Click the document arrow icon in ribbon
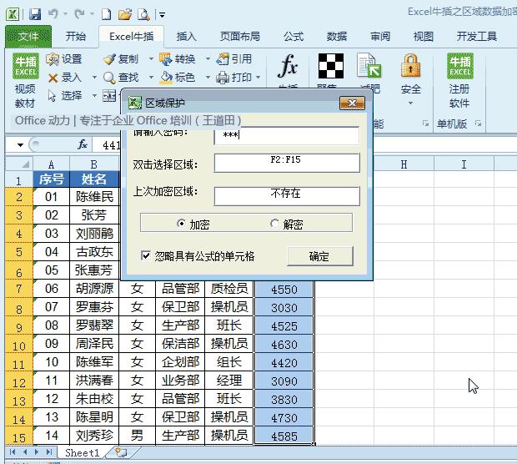Viewport: 517px width, 464px height. pyautogui.click(x=369, y=66)
